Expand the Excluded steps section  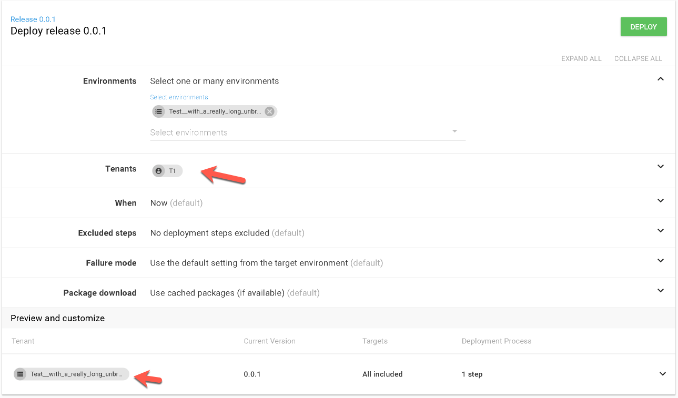(x=661, y=230)
